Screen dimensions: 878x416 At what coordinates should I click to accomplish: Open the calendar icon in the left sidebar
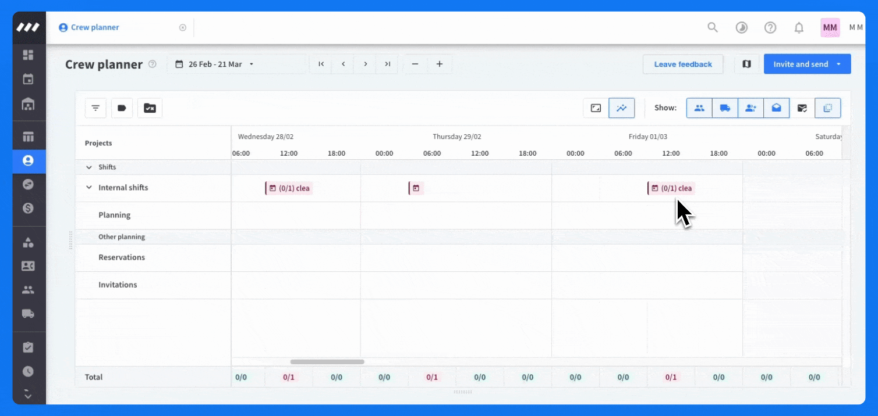(x=28, y=80)
